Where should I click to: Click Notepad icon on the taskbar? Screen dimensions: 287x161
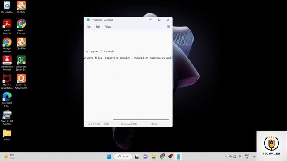coord(178,157)
